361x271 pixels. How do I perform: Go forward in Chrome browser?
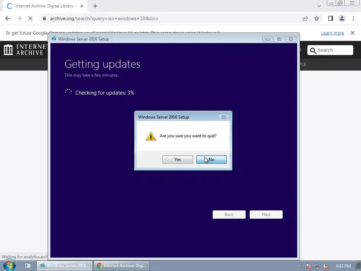[x=19, y=18]
